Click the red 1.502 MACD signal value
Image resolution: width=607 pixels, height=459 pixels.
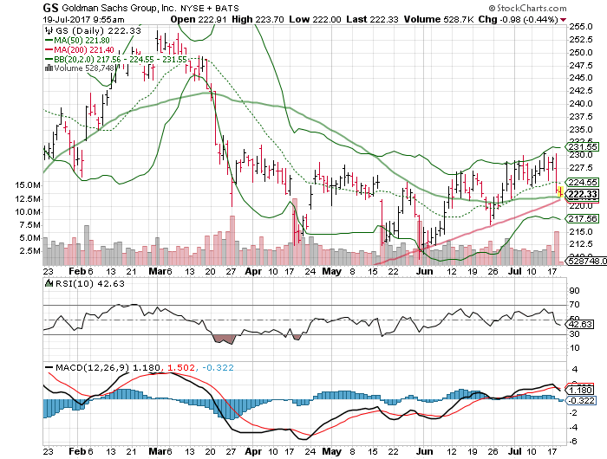181,367
